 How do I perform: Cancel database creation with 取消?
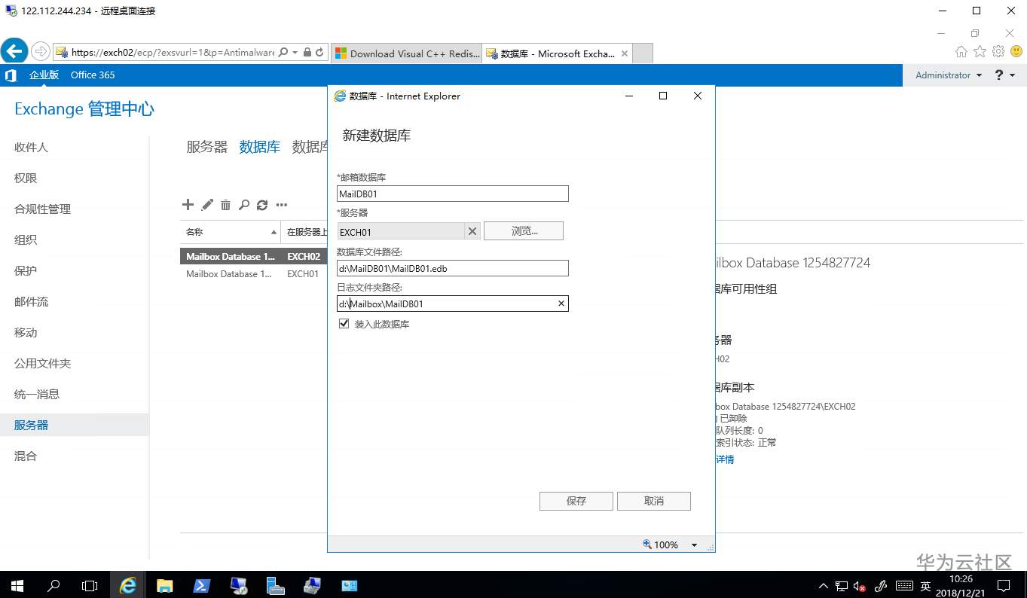coord(653,500)
